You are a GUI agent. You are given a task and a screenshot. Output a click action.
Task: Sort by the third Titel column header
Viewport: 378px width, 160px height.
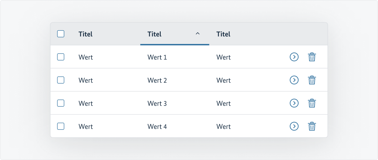tap(224, 34)
